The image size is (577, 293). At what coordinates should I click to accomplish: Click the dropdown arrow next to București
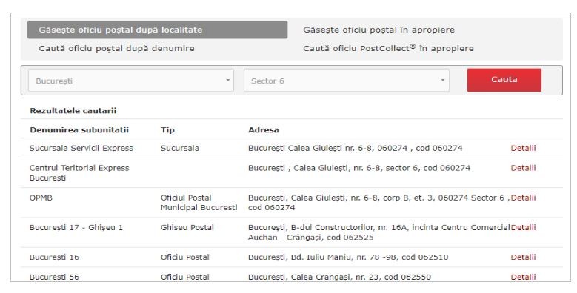(x=228, y=81)
